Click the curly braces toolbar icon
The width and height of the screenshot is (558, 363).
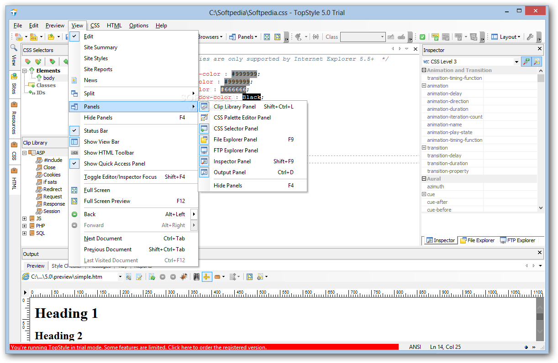click(316, 37)
